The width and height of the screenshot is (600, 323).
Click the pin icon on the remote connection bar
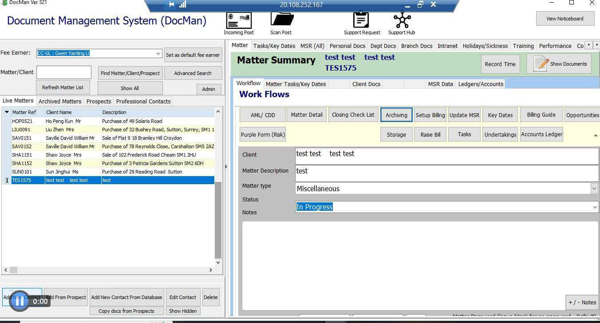[x=170, y=4]
